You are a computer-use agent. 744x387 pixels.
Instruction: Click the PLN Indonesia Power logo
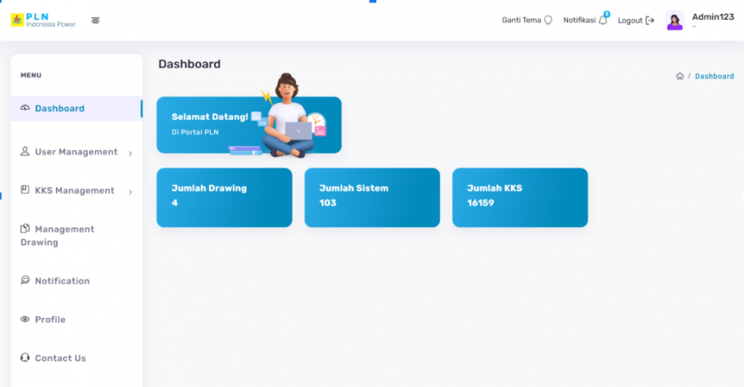[43, 21]
